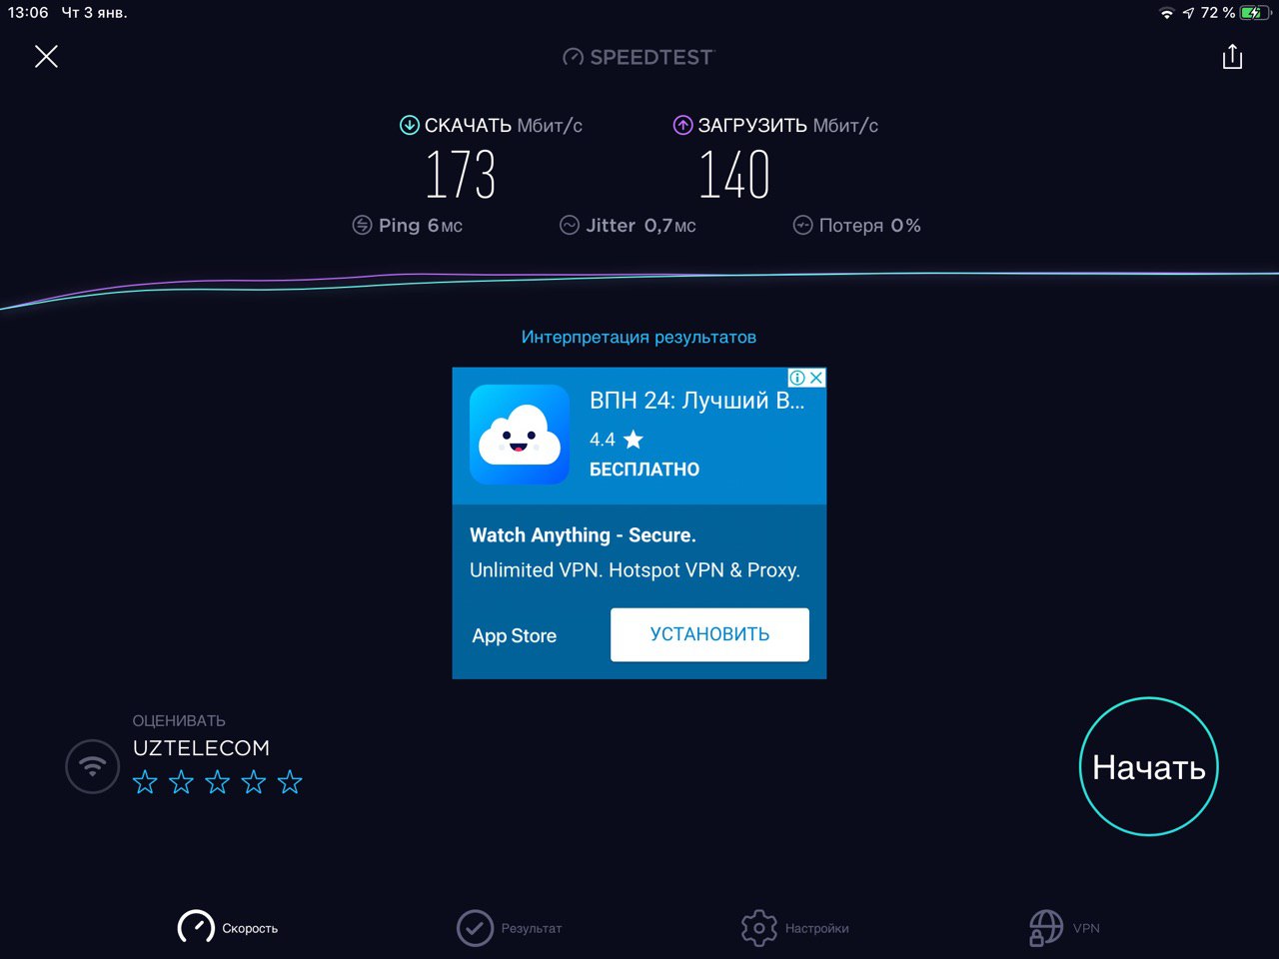Tap the cloud app icon in ad
Screen dimensions: 1279x959
click(x=520, y=435)
